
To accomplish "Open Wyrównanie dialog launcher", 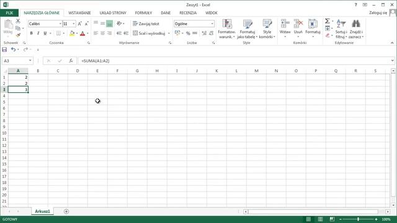I will 170,43.
